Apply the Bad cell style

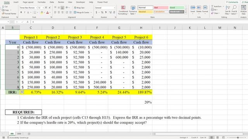click(161, 8)
